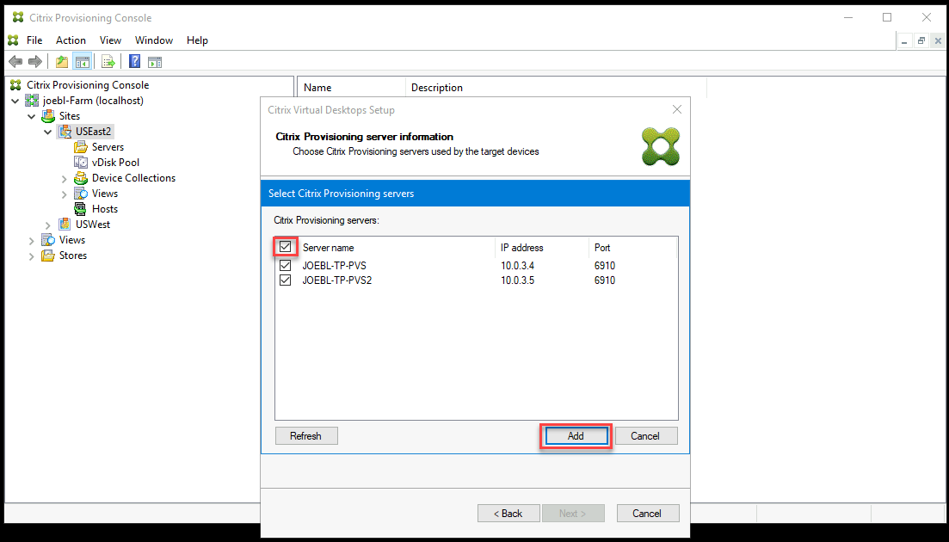Viewport: 949px width, 542px height.
Task: Open the Action menu
Action: tap(71, 40)
